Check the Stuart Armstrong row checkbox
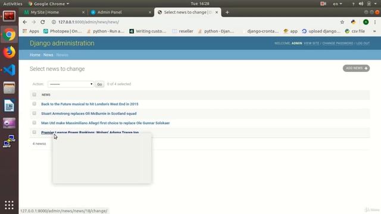Screen dimensions: 381x214 click(35, 113)
